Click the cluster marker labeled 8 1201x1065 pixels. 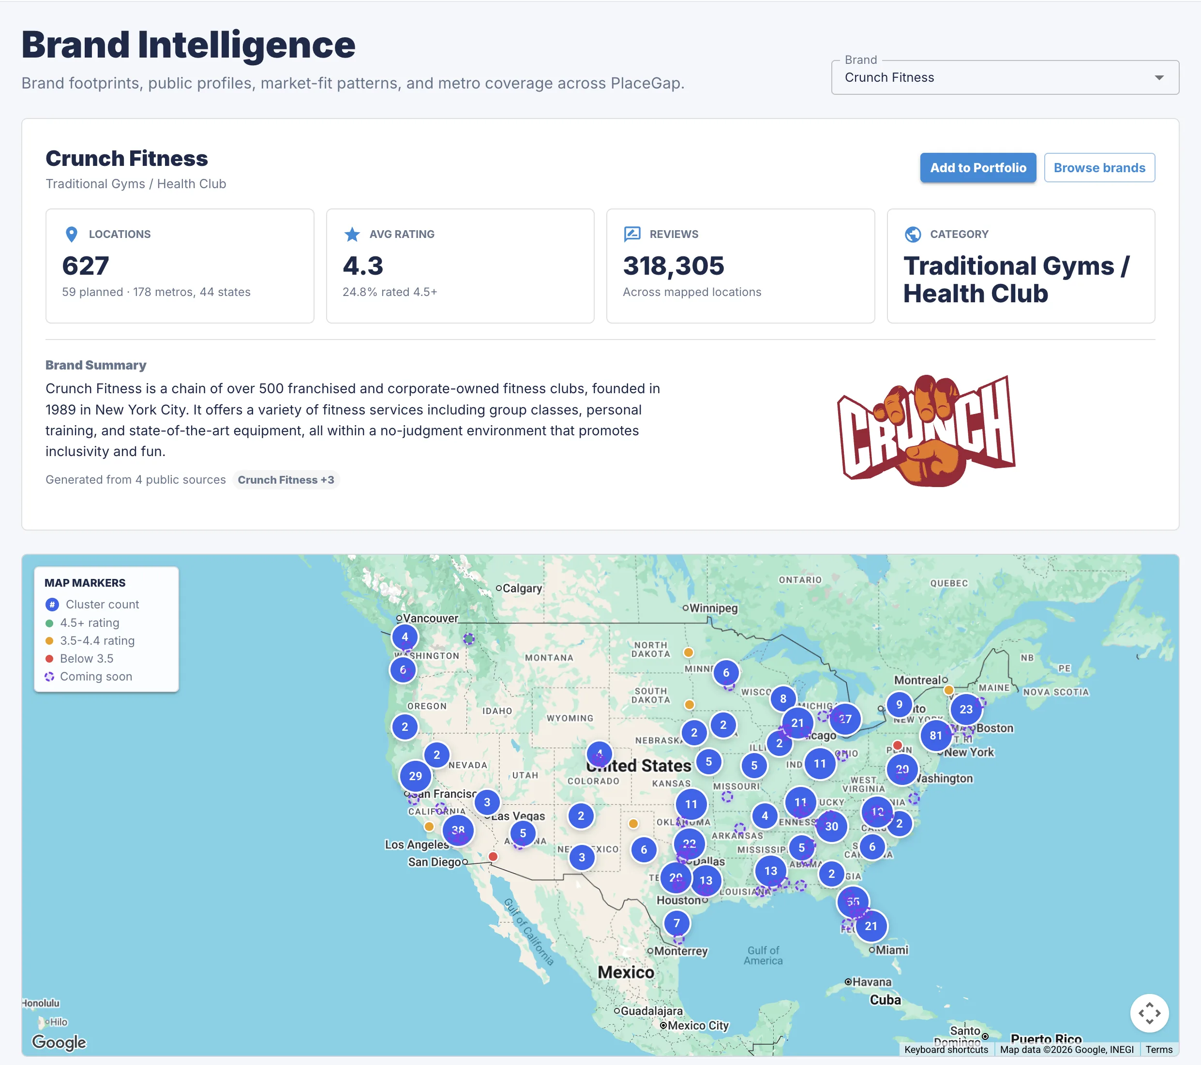tap(782, 698)
